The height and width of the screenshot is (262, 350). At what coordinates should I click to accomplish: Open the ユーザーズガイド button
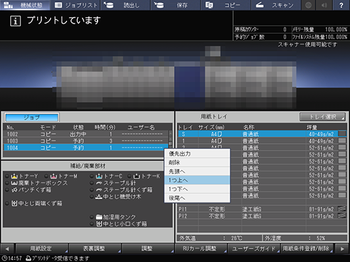254,248
